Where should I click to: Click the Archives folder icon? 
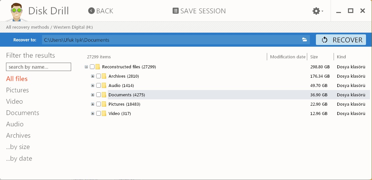pyautogui.click(x=104, y=76)
